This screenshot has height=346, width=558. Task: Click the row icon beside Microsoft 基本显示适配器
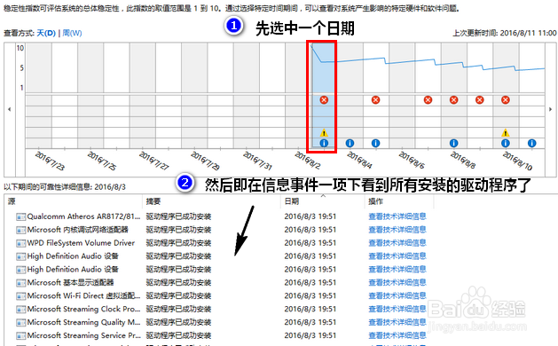[21, 283]
